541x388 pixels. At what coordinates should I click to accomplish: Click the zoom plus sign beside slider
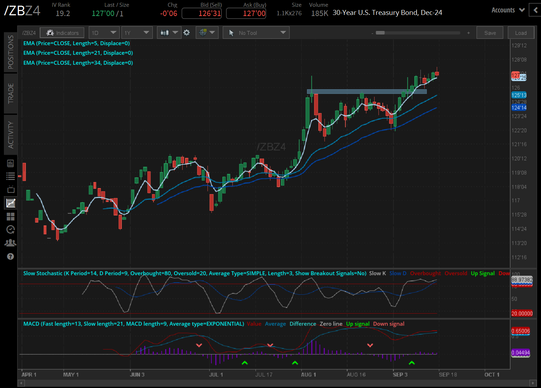click(x=468, y=33)
